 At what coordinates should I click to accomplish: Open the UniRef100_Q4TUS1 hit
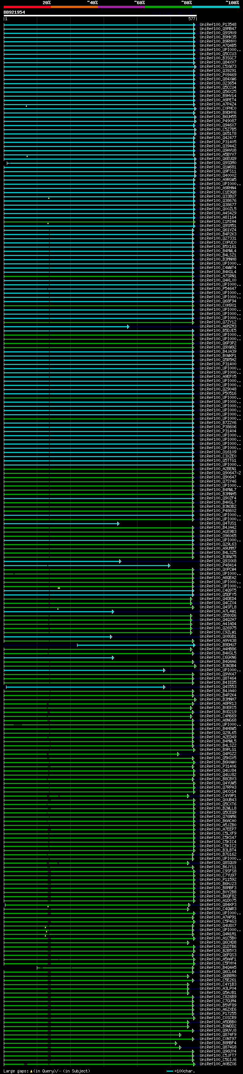[218, 523]
